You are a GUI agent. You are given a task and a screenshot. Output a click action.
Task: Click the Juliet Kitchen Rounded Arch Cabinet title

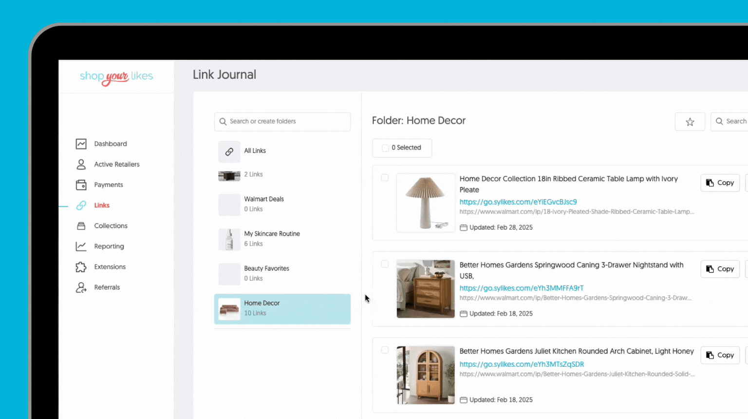point(577,351)
